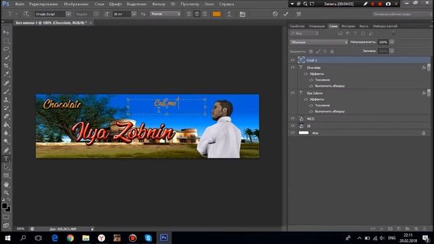Toggle stroke effect under Chocolate layer

pyautogui.click(x=311, y=86)
